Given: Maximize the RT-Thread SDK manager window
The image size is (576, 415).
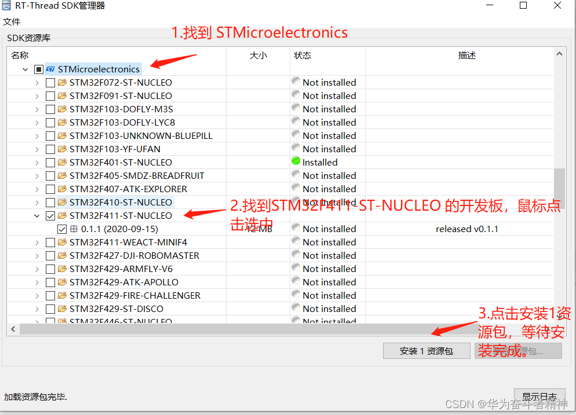Looking at the screenshot, I should point(523,6).
